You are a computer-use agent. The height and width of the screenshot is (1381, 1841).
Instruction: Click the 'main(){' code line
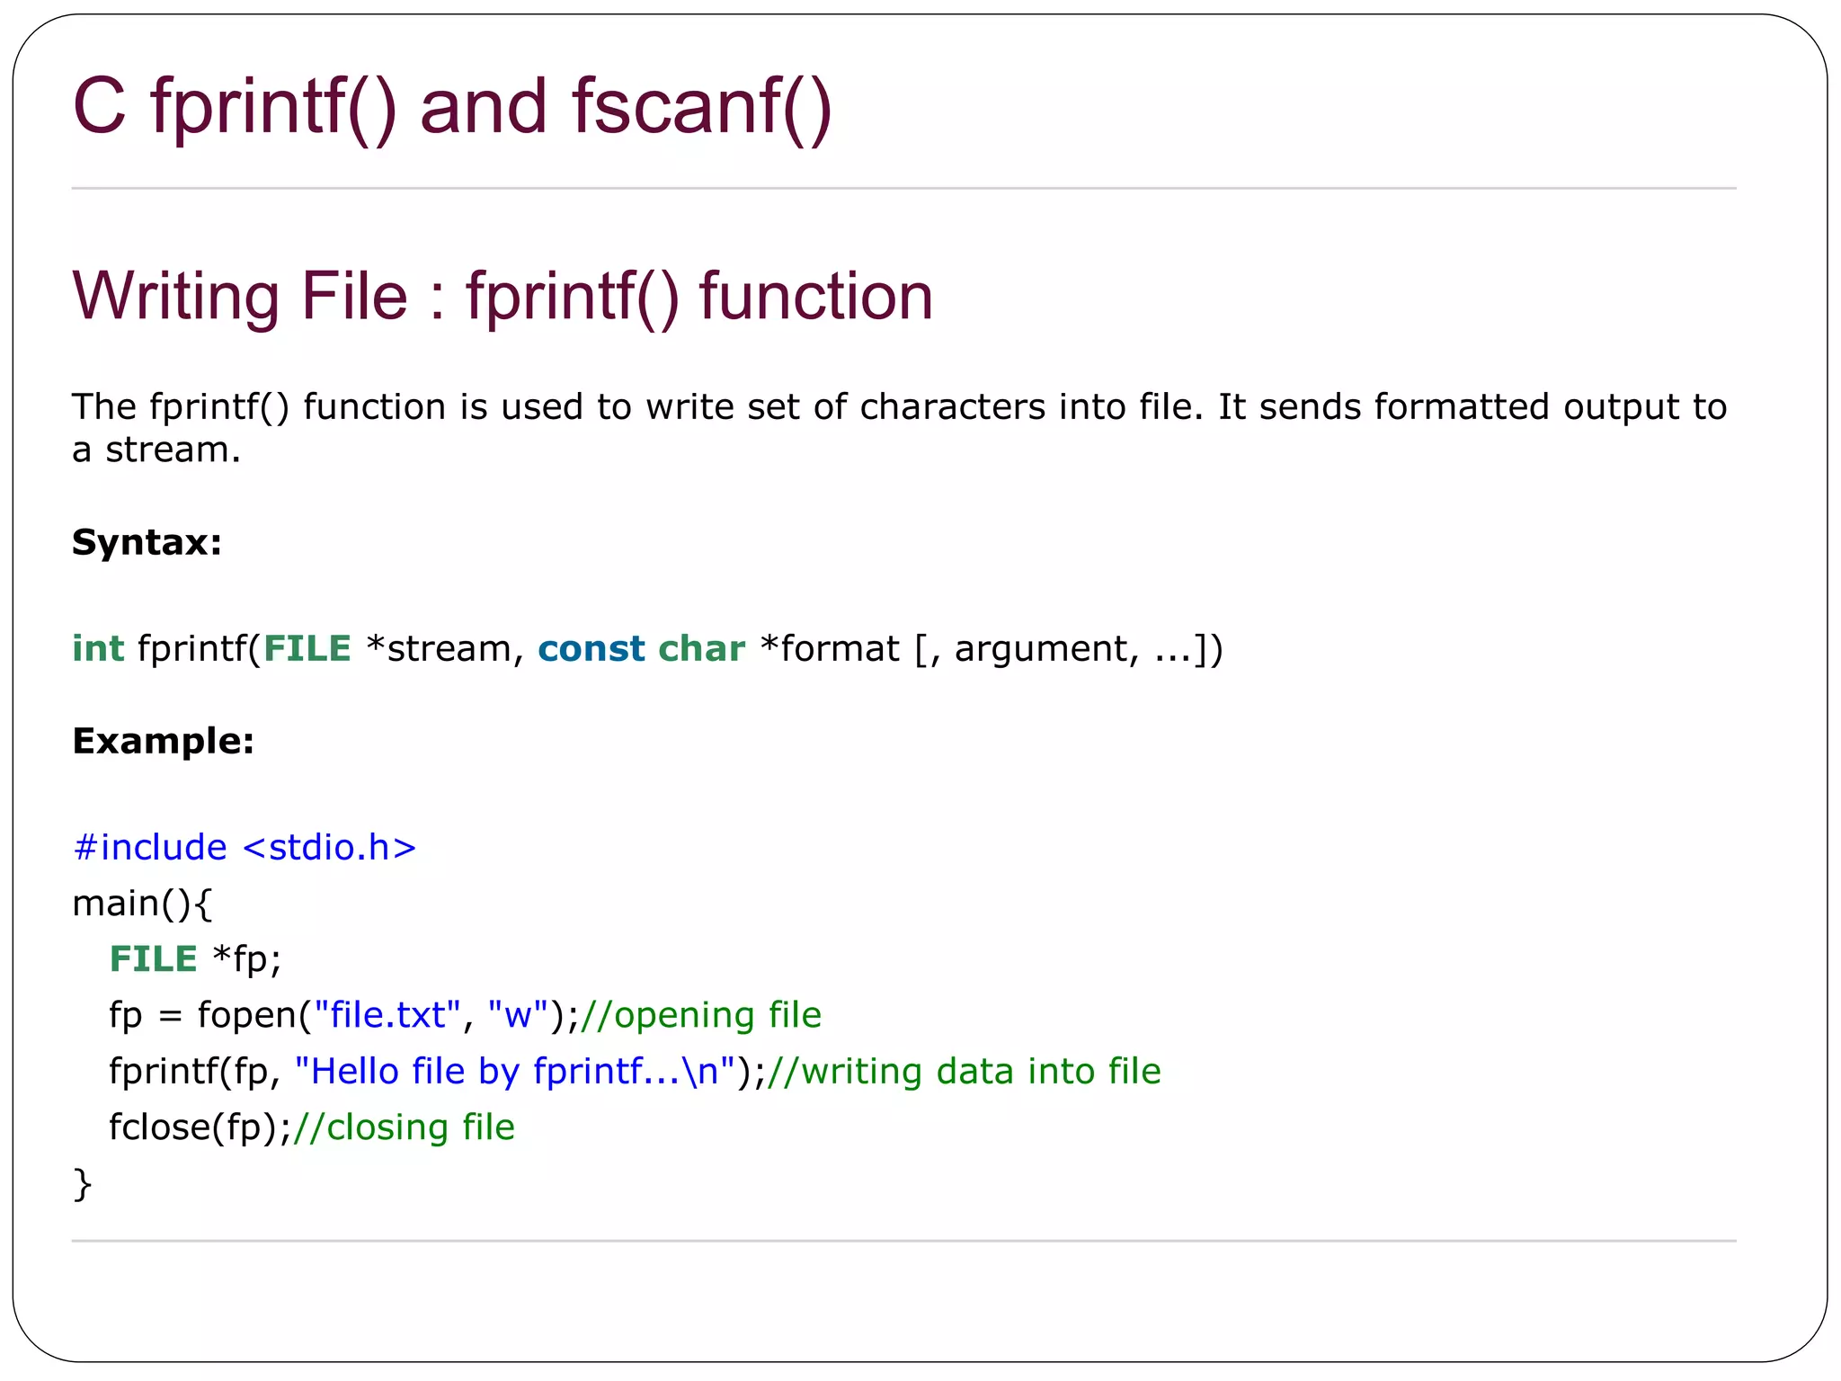[x=142, y=903]
